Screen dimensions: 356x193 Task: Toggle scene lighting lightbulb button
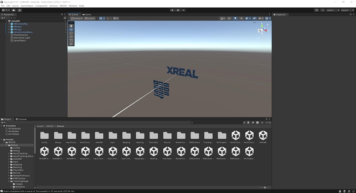[235, 18]
